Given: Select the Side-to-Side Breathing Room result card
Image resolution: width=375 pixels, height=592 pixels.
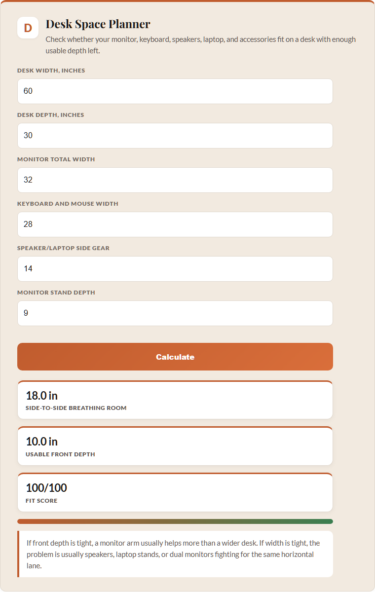Looking at the screenshot, I should [175, 400].
